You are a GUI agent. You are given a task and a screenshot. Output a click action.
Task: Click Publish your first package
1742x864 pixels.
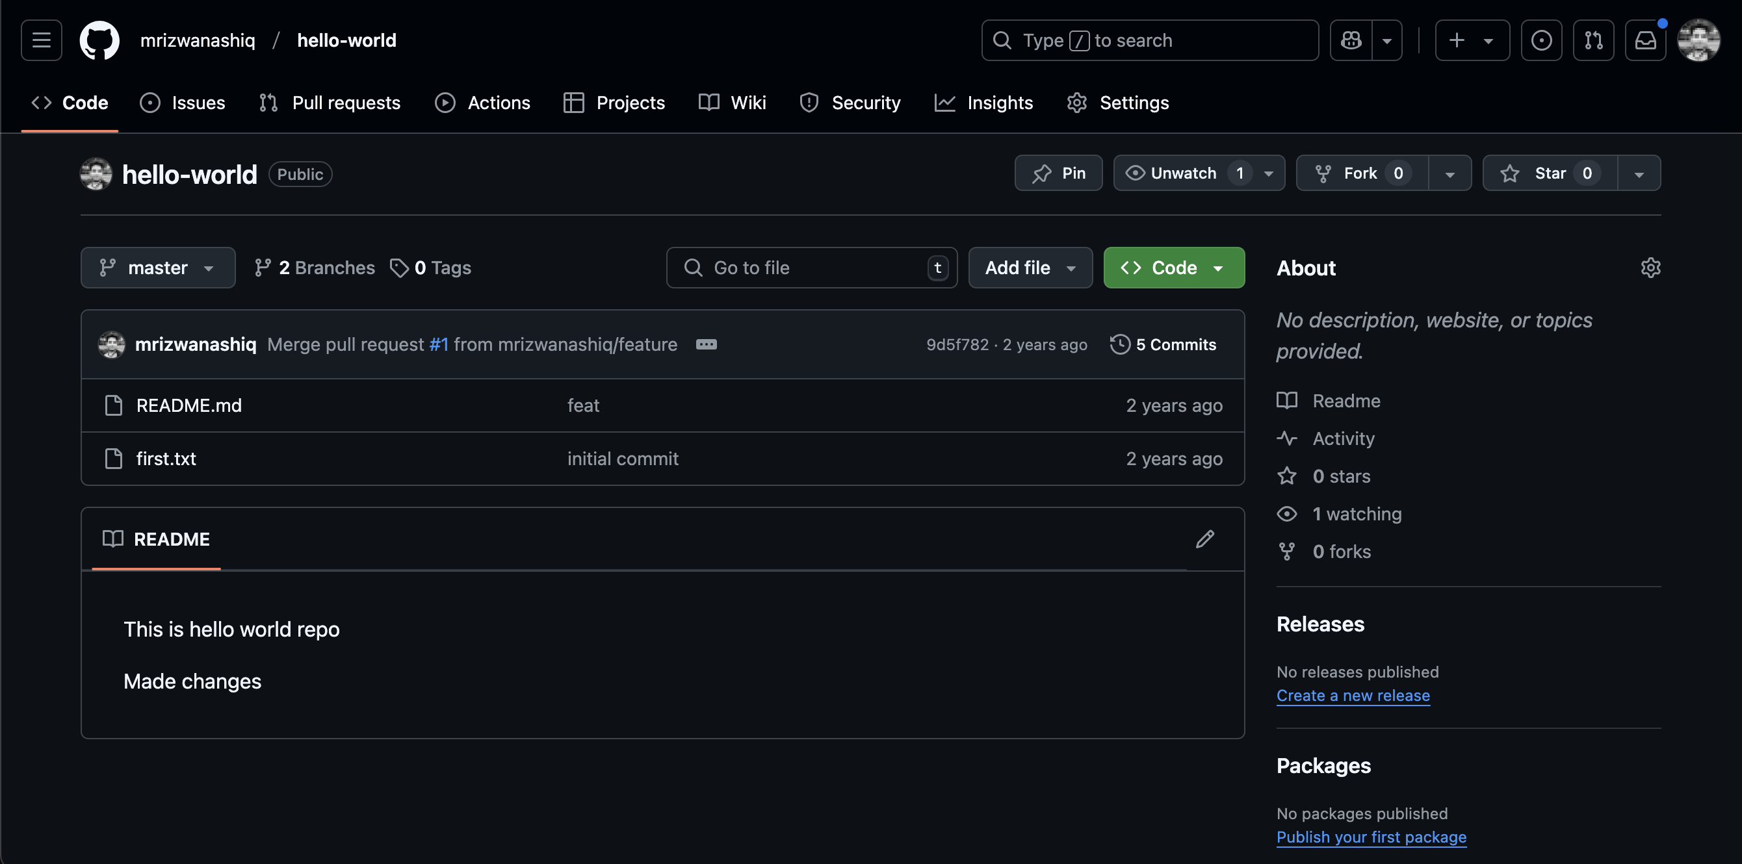[1371, 836]
